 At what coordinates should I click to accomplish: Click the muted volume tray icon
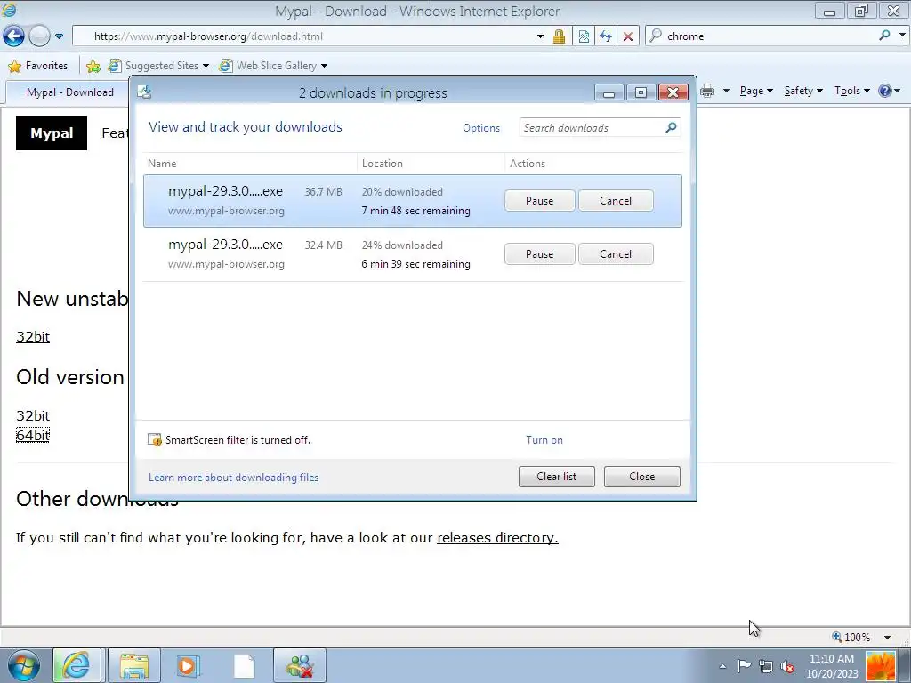pos(788,666)
